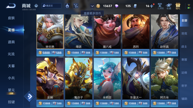Expand the currency dropdown chevron
Screen dimensions: 193x108
click(x=92, y=6)
